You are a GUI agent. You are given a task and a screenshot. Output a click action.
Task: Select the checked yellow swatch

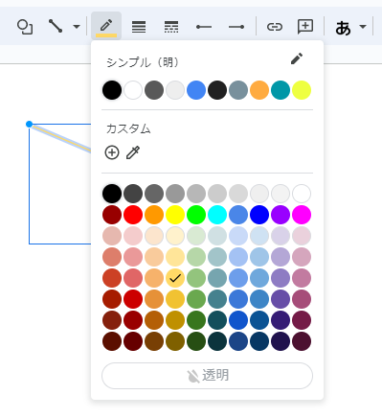[175, 278]
